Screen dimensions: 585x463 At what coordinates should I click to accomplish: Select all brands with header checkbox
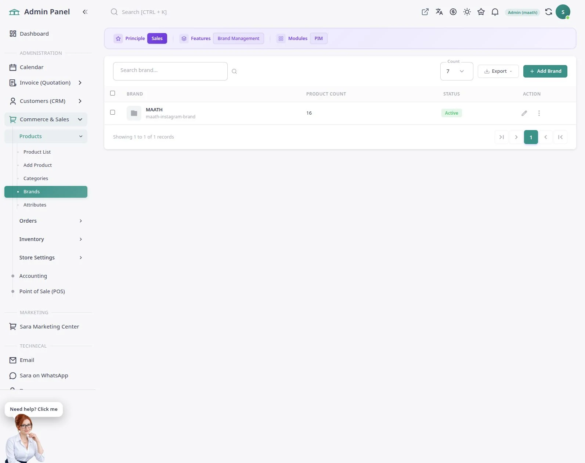[113, 93]
